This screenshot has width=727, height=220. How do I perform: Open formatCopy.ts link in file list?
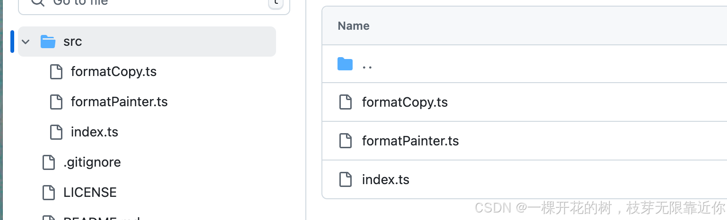click(x=405, y=102)
